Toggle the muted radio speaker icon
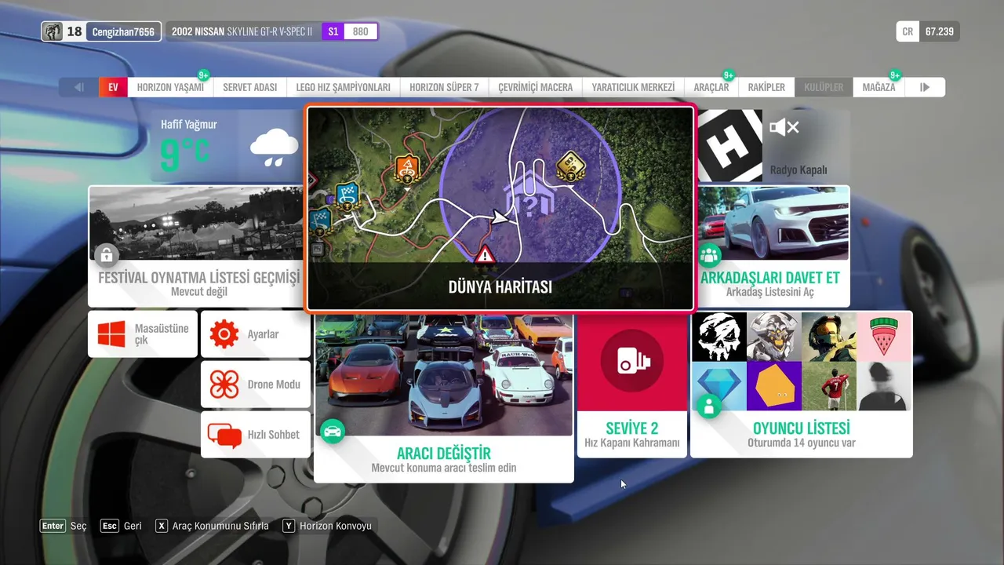 click(x=784, y=128)
